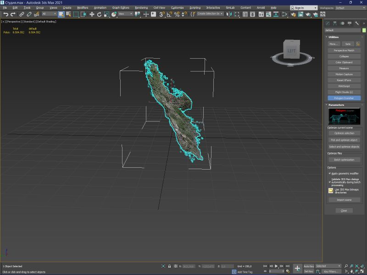Click the Polygon Cruncher utility button
This screenshot has width=367, height=275.
[344, 98]
